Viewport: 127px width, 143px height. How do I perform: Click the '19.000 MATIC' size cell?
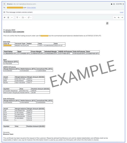[x=25, y=93]
